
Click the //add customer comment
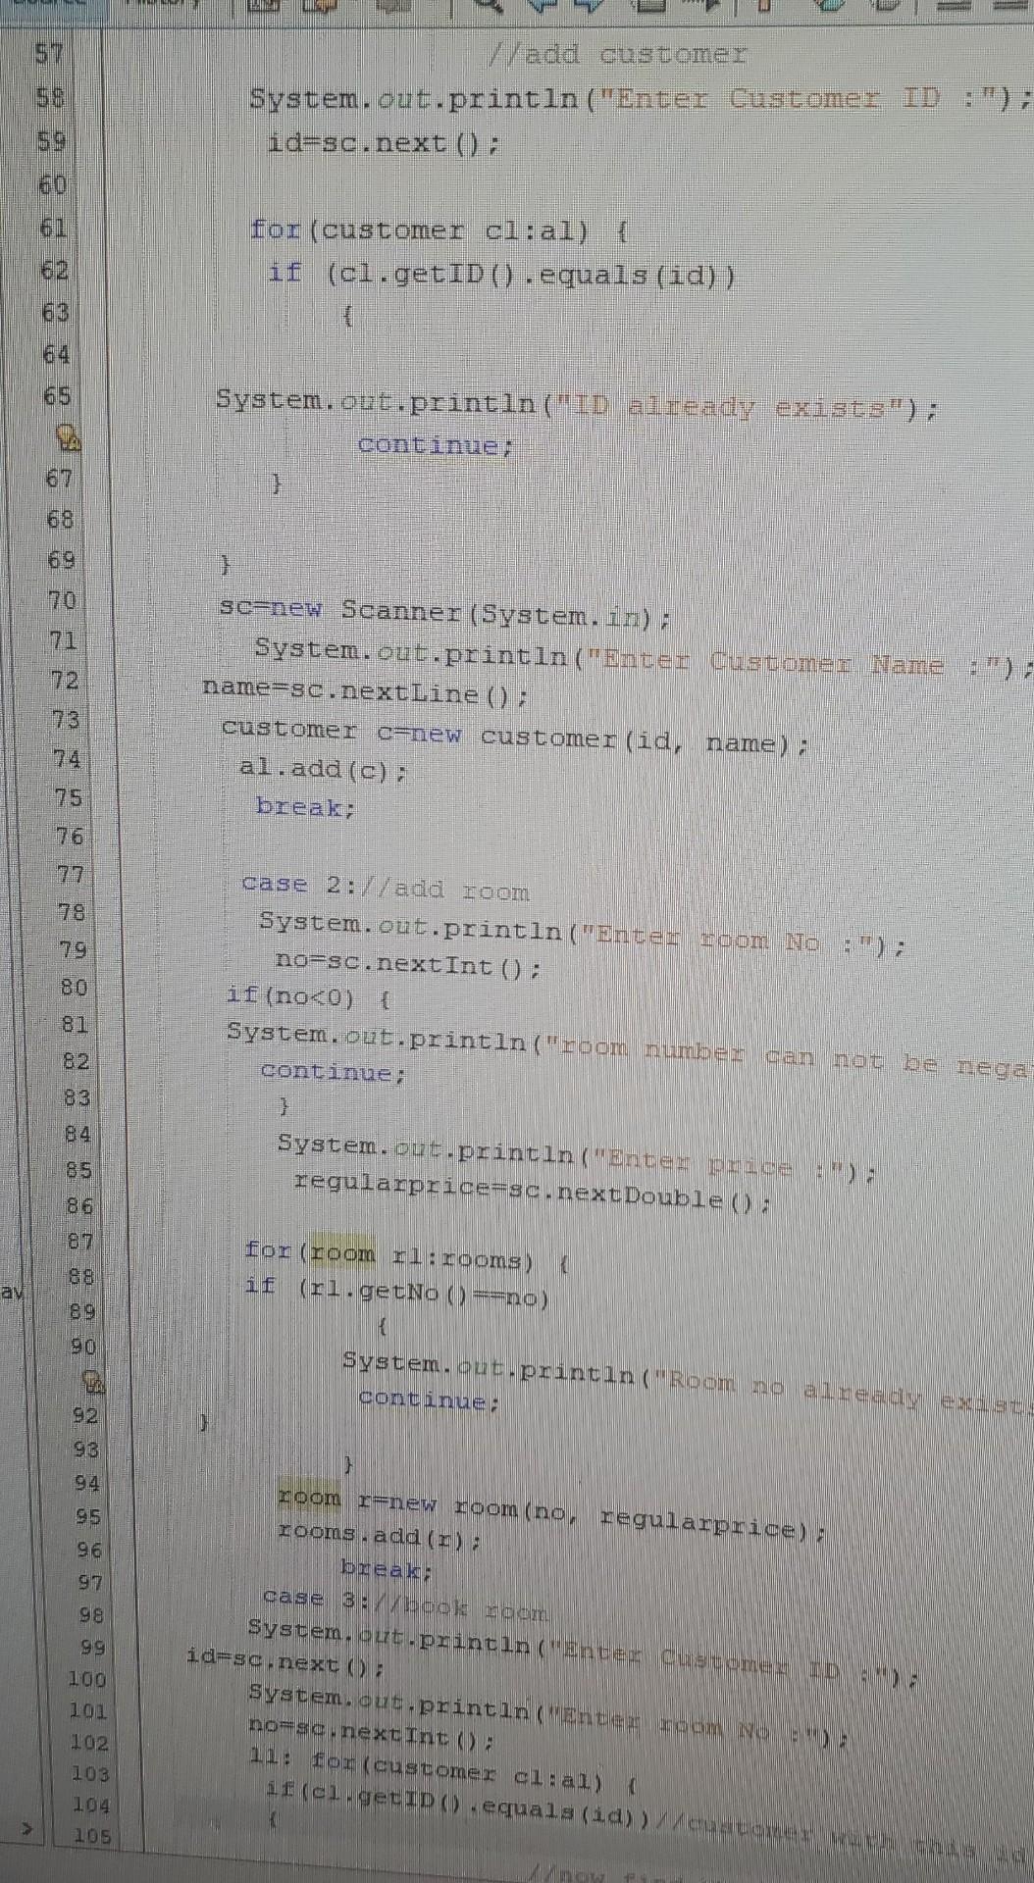tap(617, 54)
